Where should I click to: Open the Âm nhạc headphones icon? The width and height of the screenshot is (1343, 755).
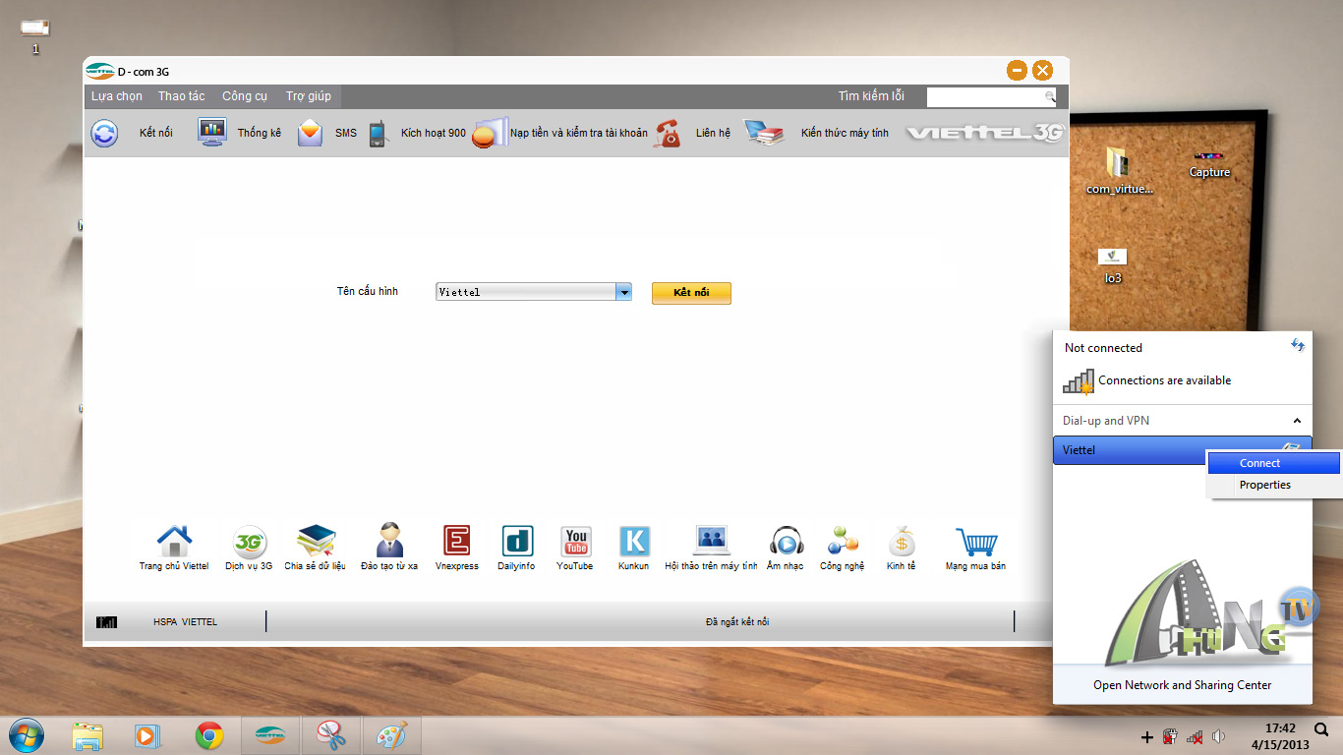(786, 541)
